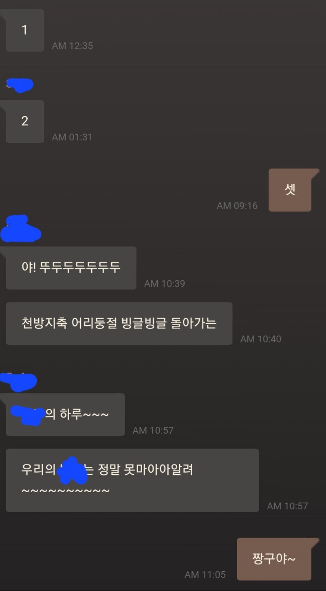Click the AM 01:31 timestamp
Image resolution: width=326 pixels, height=591 pixels.
(72, 137)
